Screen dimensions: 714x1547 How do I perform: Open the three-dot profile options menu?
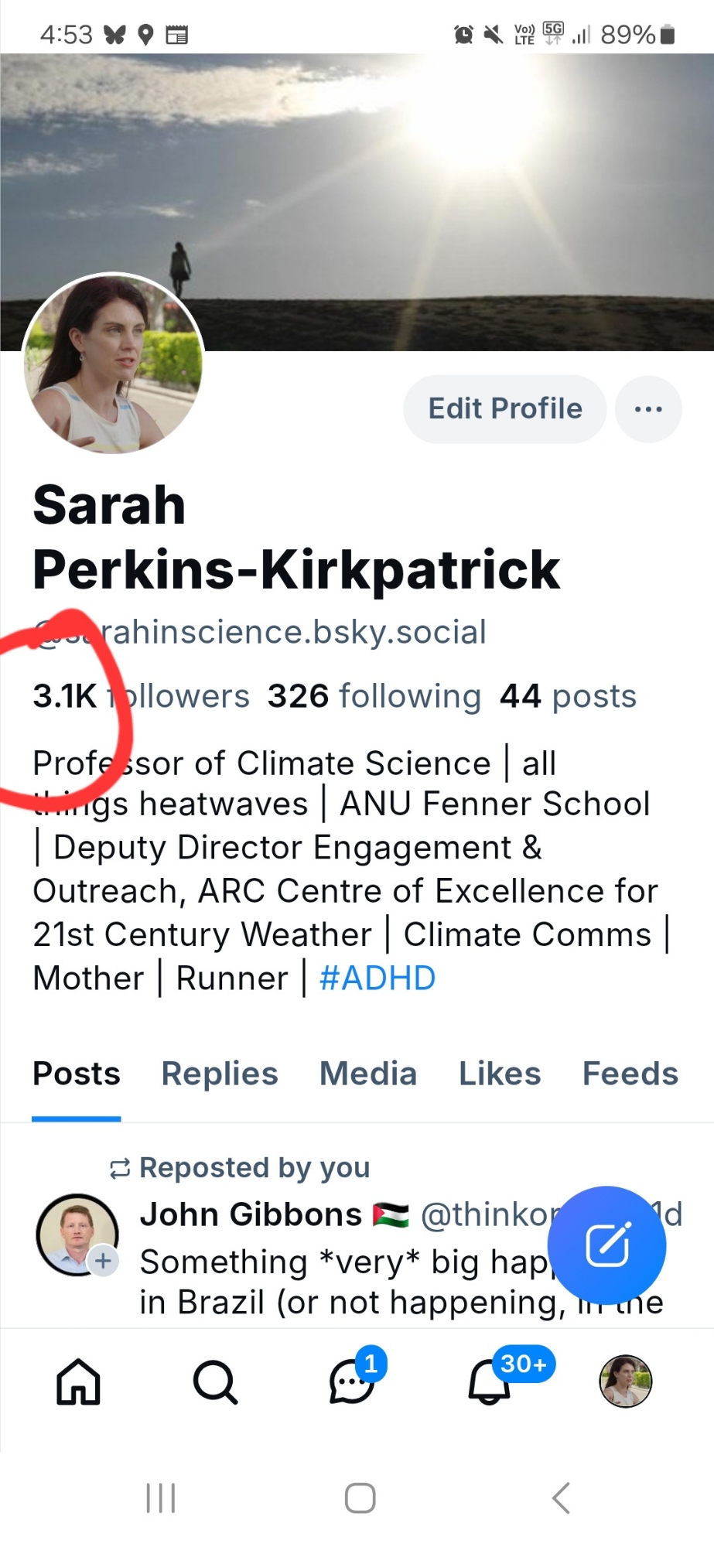tap(648, 409)
